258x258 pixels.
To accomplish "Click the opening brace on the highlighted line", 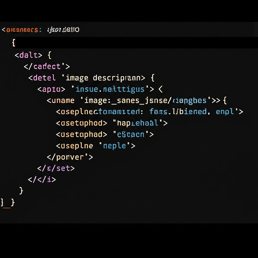I will tap(14, 43).
